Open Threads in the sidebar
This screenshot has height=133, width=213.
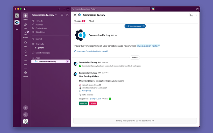[39, 21]
